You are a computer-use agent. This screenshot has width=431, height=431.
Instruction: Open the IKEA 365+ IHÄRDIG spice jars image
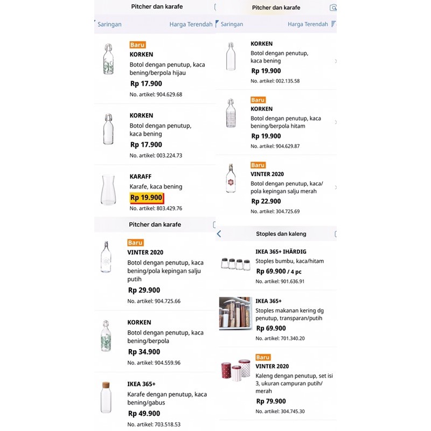point(235,264)
